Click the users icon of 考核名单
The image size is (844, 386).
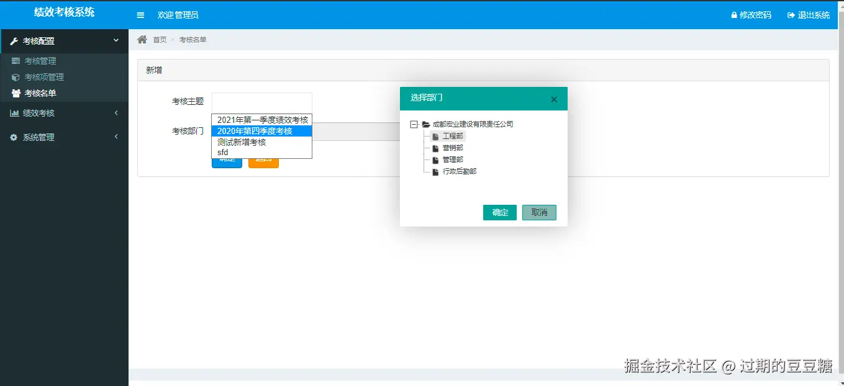coord(16,93)
